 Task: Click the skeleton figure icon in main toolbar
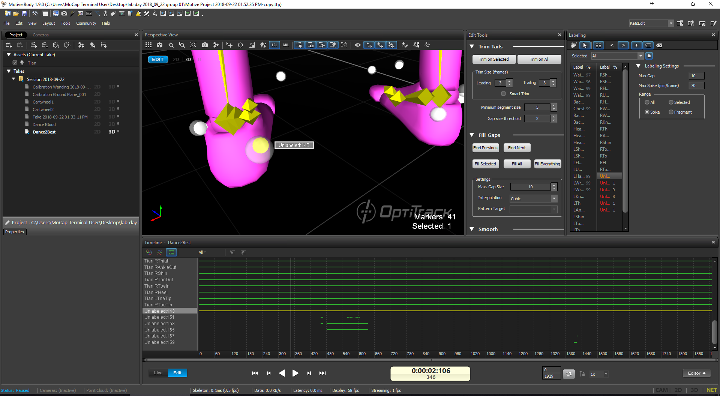pos(105,13)
